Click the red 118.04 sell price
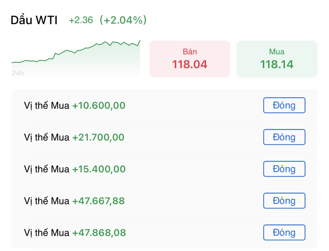This screenshot has width=329, height=251. click(190, 64)
